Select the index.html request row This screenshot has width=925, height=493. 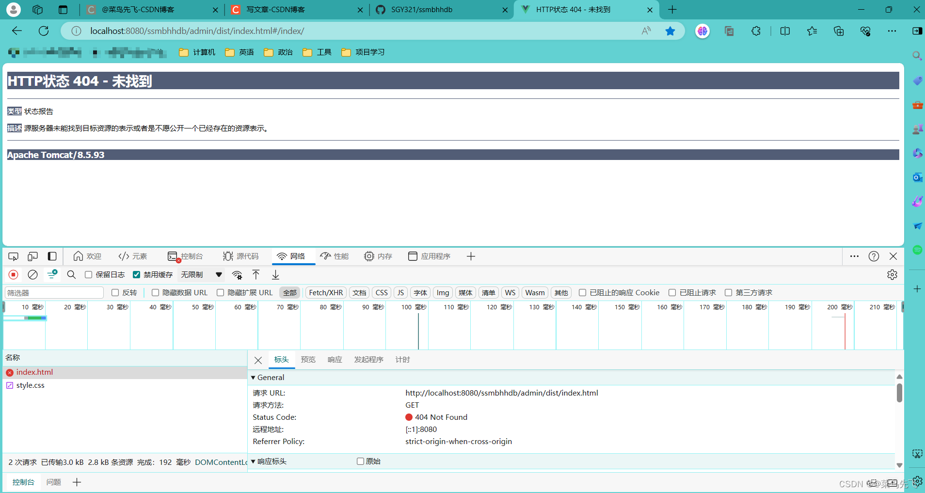pyautogui.click(x=125, y=372)
